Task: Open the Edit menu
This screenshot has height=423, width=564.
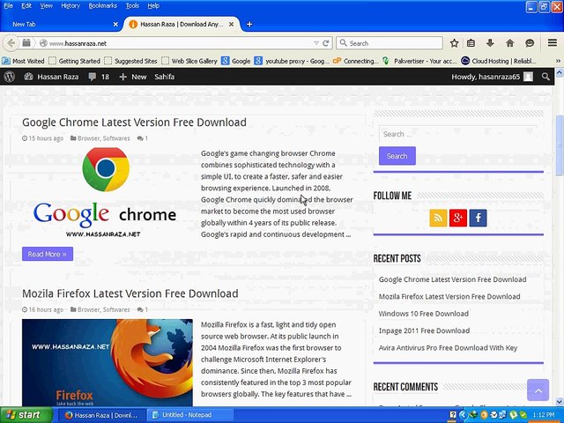Action: coord(26,6)
